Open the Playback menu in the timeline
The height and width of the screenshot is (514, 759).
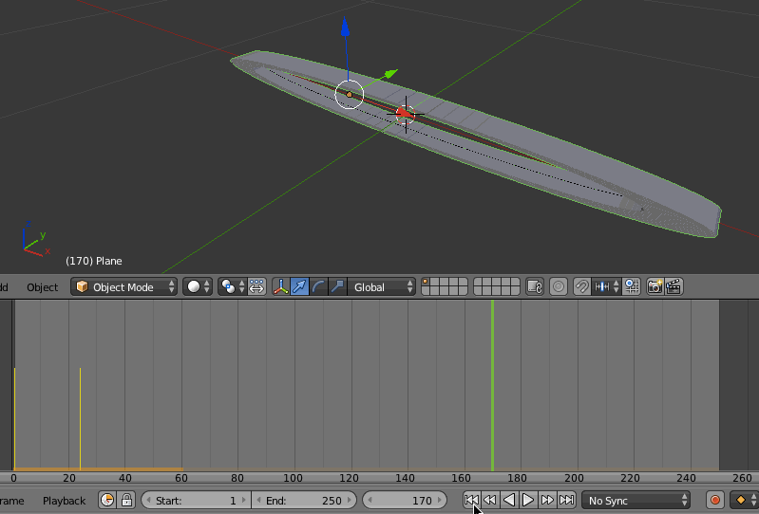64,501
